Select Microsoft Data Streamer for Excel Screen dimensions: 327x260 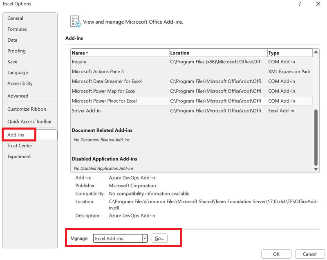192,81
